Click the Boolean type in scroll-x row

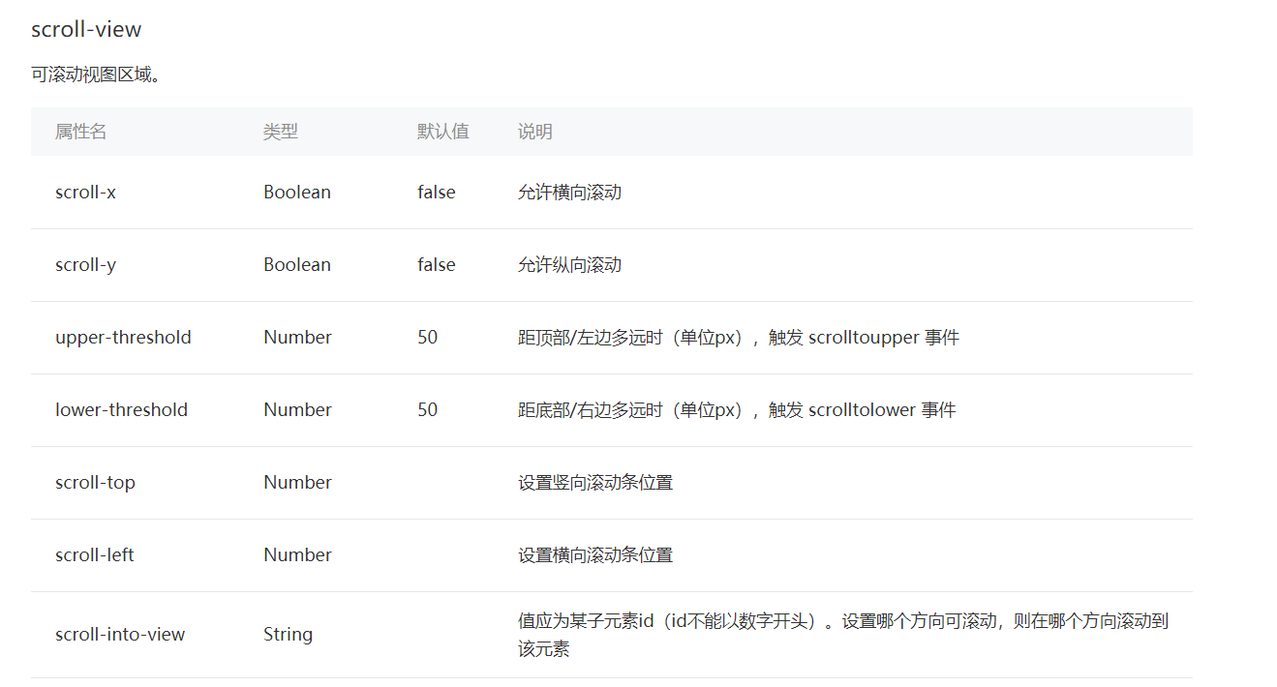(297, 193)
